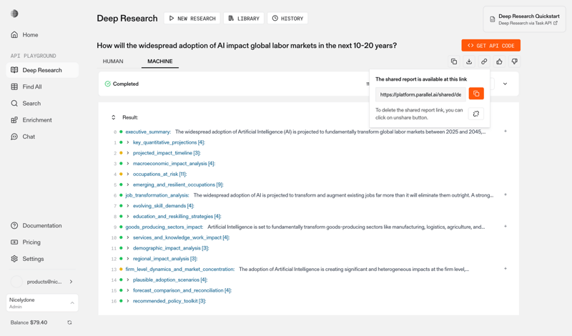Expand the recommended_policy_toolkit entry

click(128, 301)
